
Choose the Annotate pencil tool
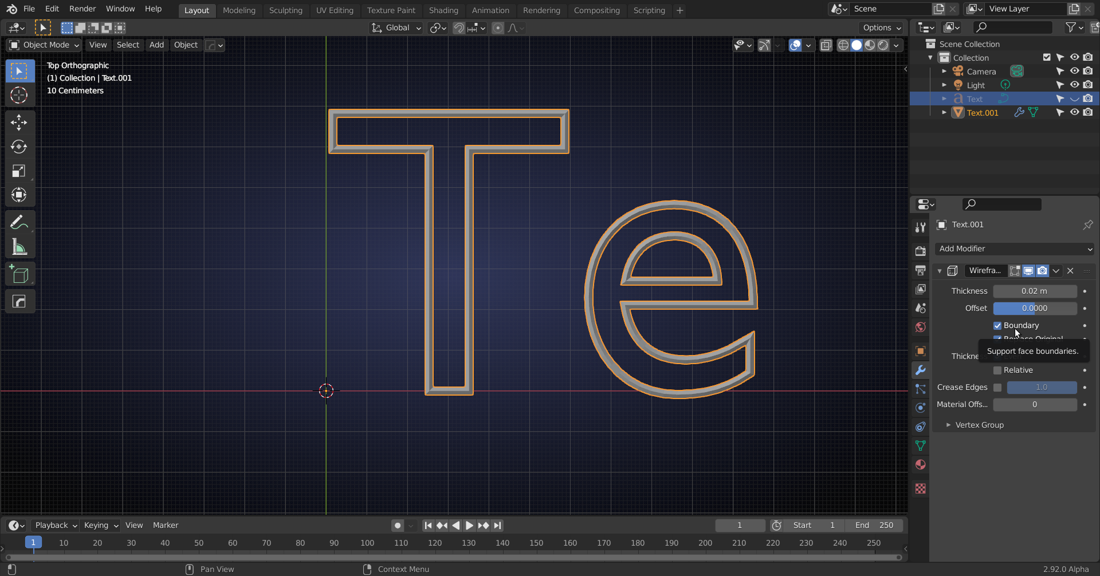[19, 222]
